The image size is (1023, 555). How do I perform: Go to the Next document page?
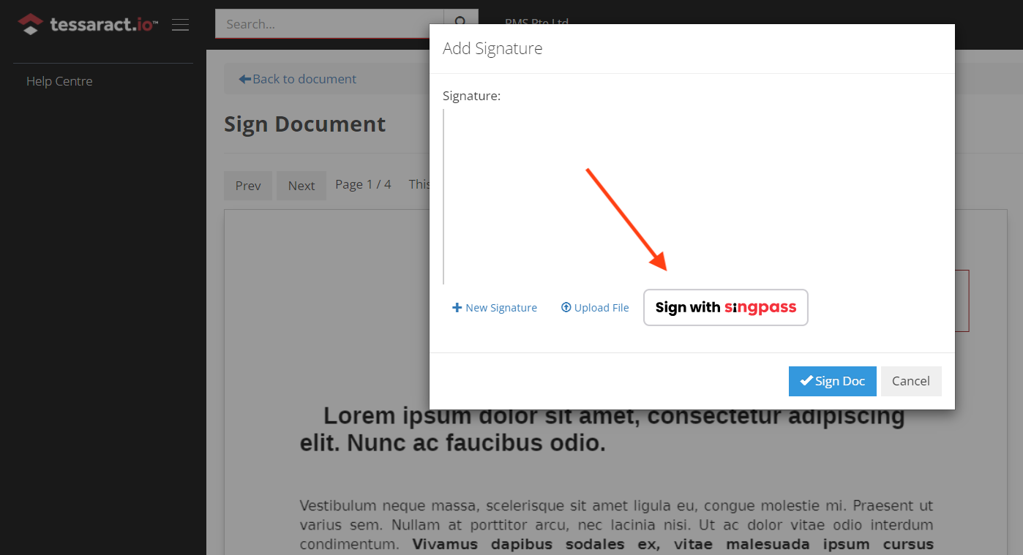(301, 185)
